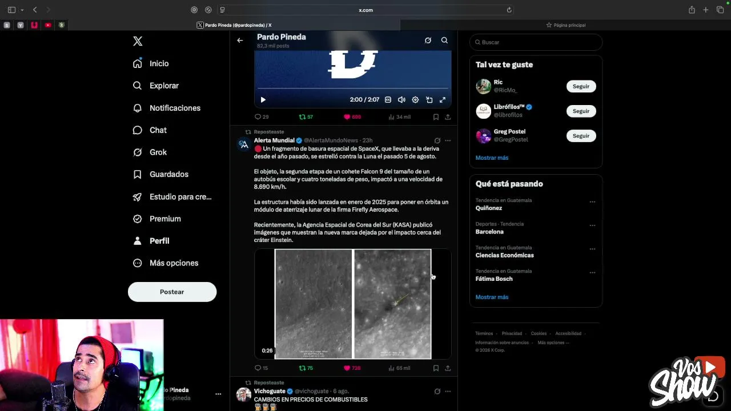Click Mostrar más under Tal vez te guste
731x411 pixels.
point(492,158)
